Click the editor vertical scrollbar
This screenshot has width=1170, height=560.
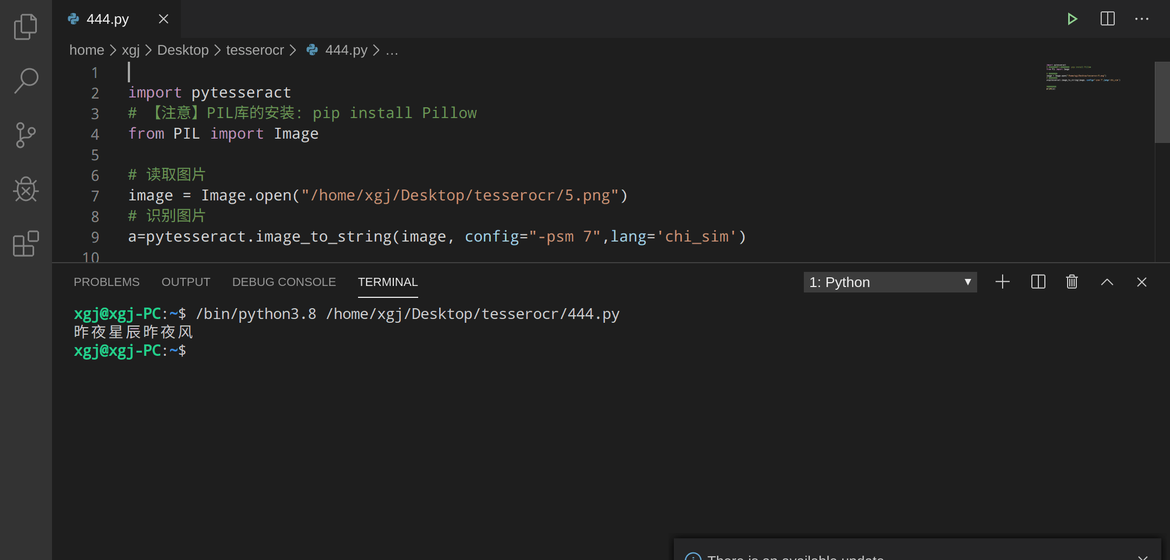click(x=1162, y=103)
